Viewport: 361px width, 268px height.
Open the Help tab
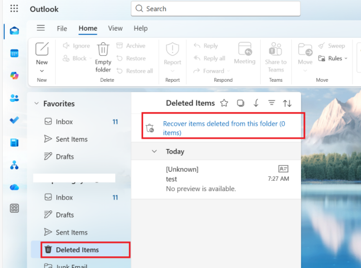tap(141, 28)
